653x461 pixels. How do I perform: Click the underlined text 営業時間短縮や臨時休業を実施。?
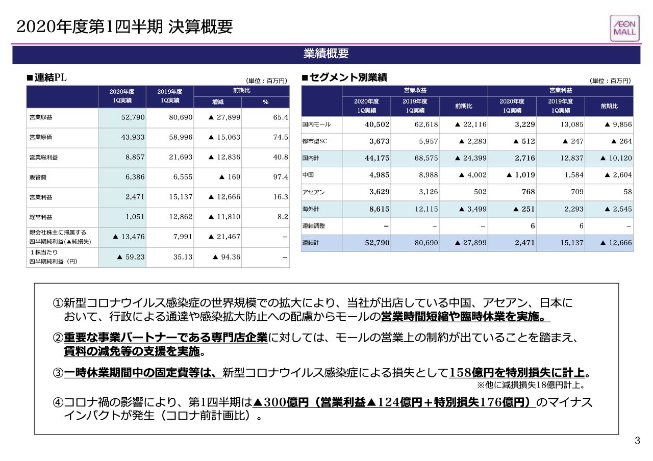tap(466, 317)
